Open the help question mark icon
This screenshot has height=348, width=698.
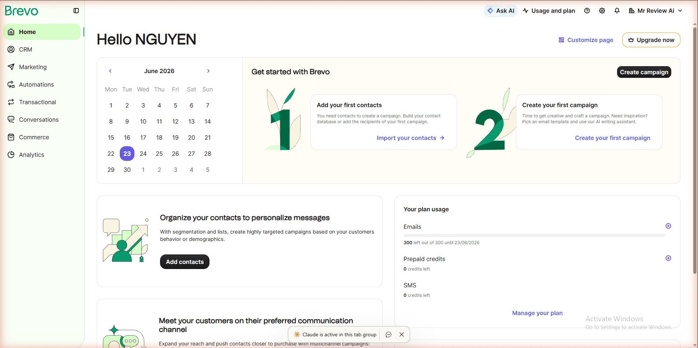click(x=587, y=11)
